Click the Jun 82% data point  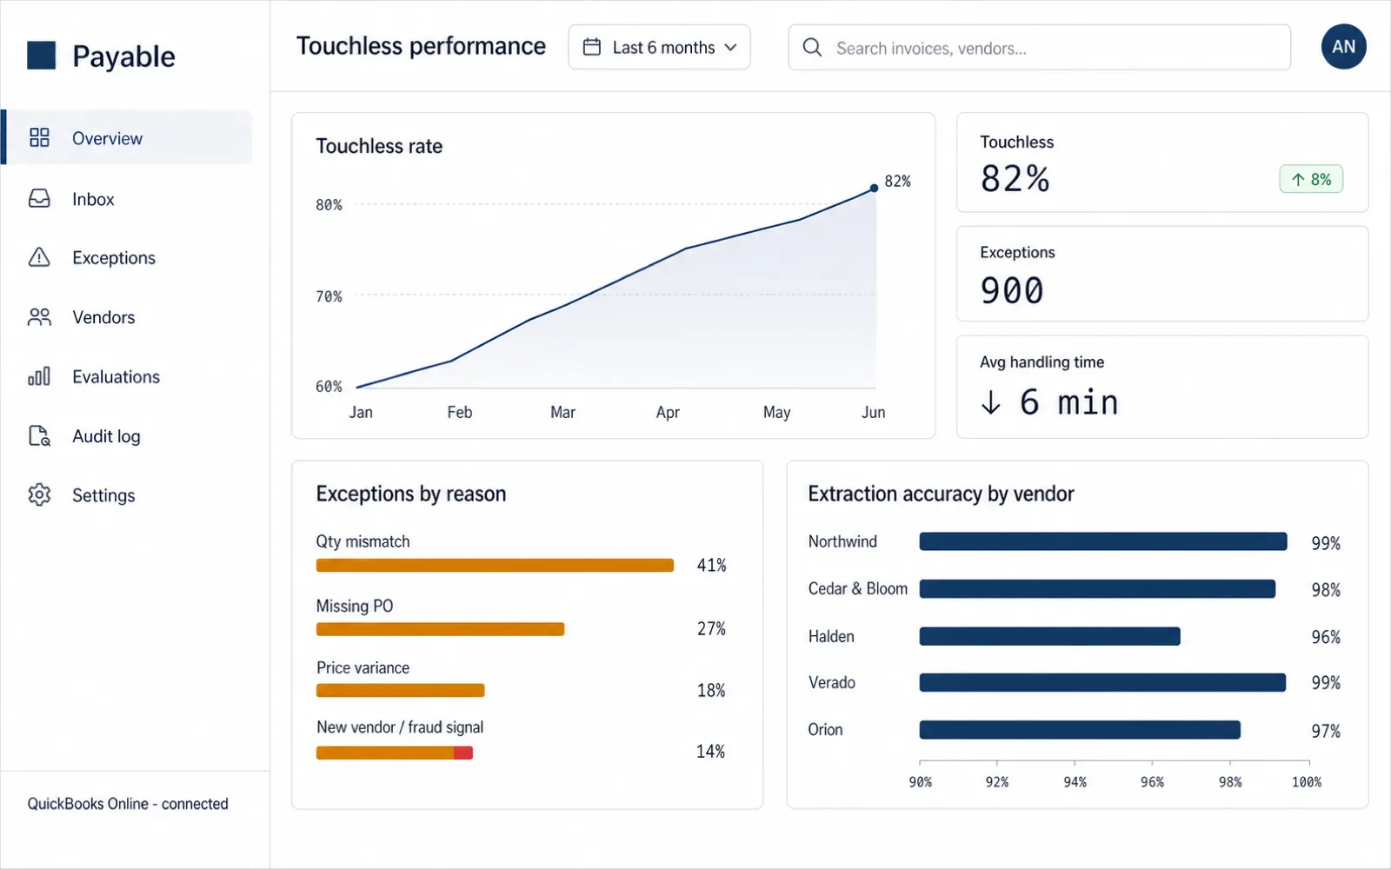874,188
